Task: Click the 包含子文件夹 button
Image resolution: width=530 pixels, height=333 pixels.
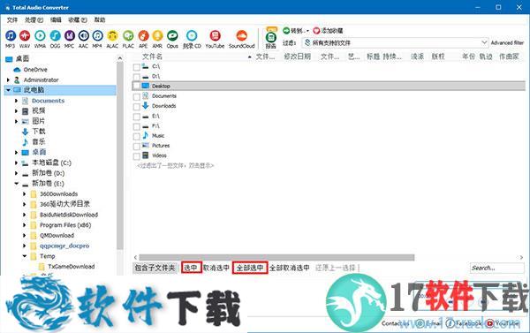Action: pyautogui.click(x=155, y=268)
